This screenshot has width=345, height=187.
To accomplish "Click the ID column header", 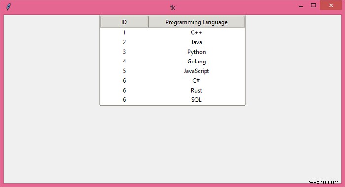I will 124,22.
